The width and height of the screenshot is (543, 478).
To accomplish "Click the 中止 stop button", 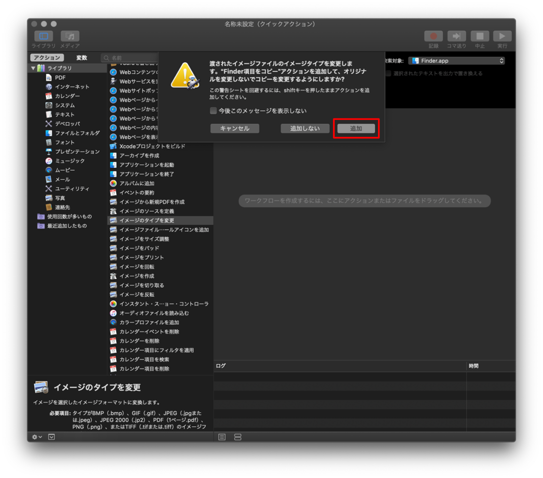I will coord(480,36).
